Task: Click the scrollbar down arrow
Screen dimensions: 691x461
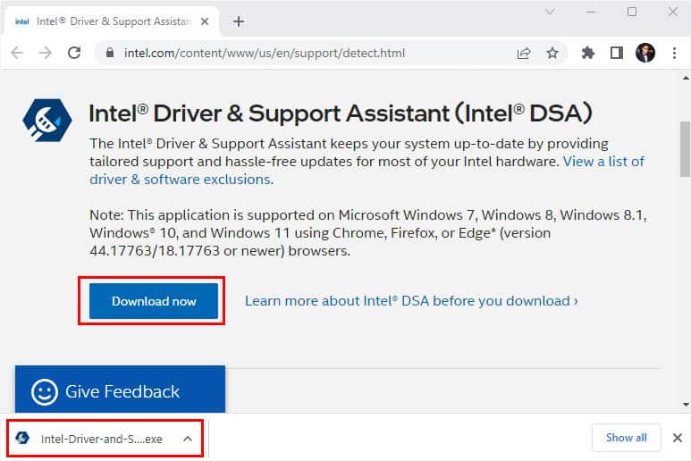Action: (686, 404)
